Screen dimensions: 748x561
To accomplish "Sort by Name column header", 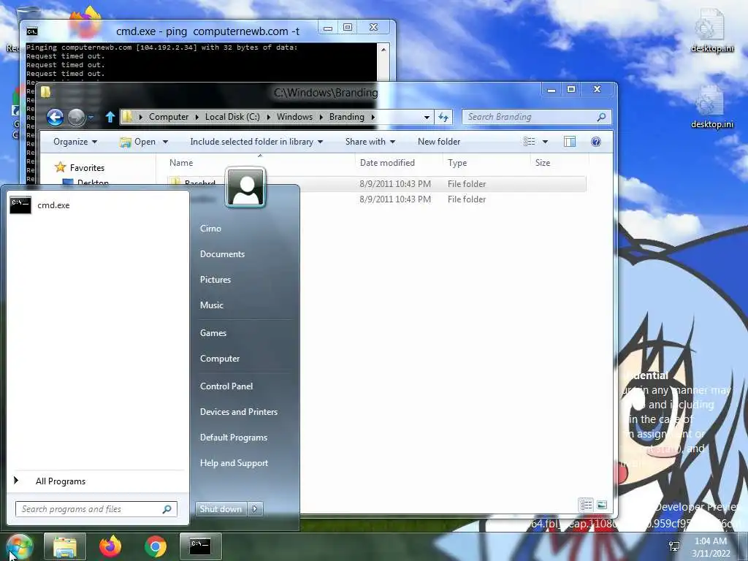I will pyautogui.click(x=181, y=163).
